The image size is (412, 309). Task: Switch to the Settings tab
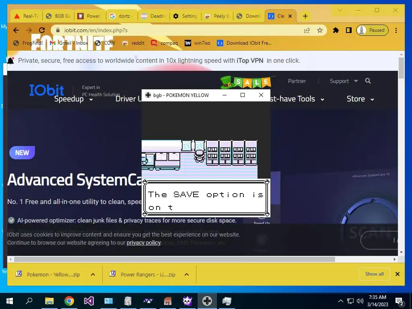(185, 16)
